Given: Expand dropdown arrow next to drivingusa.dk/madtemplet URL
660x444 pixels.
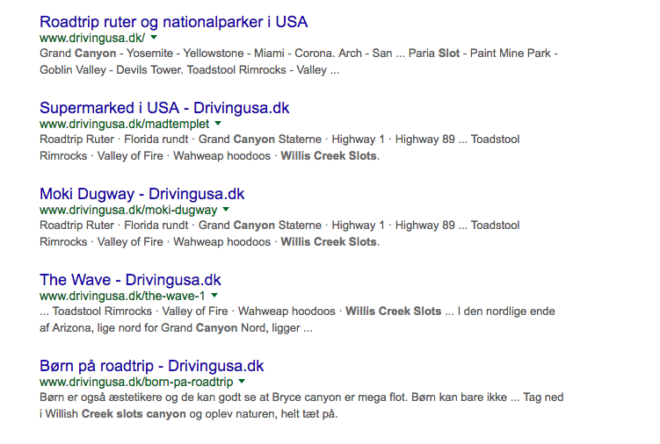Looking at the screenshot, I should [x=218, y=124].
